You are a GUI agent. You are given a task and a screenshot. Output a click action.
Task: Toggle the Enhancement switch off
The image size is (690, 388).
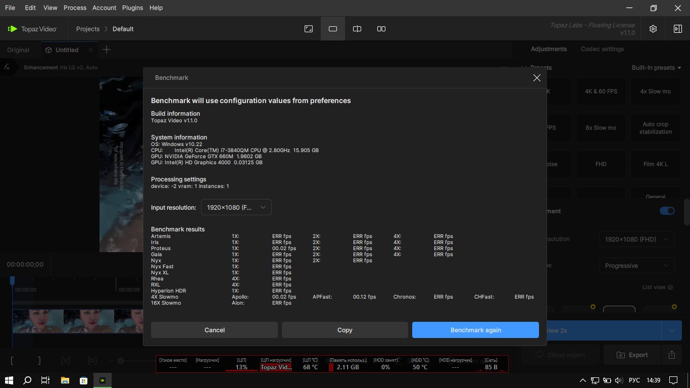coord(667,211)
